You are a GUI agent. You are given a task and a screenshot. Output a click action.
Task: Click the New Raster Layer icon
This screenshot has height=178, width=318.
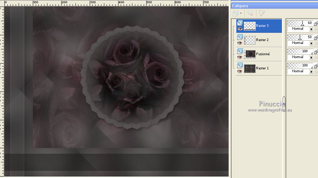236,13
